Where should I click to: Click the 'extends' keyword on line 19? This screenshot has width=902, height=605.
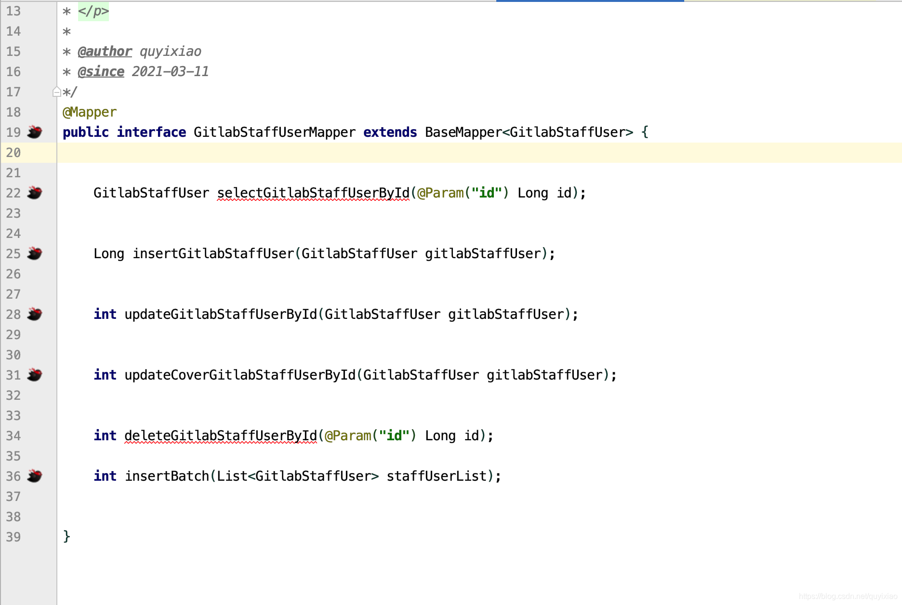click(390, 132)
